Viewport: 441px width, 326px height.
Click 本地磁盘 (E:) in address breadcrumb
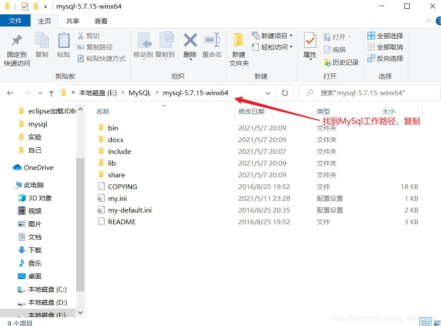pyautogui.click(x=98, y=93)
